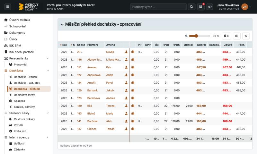Click person icon in Berestová row

(x=126, y=98)
